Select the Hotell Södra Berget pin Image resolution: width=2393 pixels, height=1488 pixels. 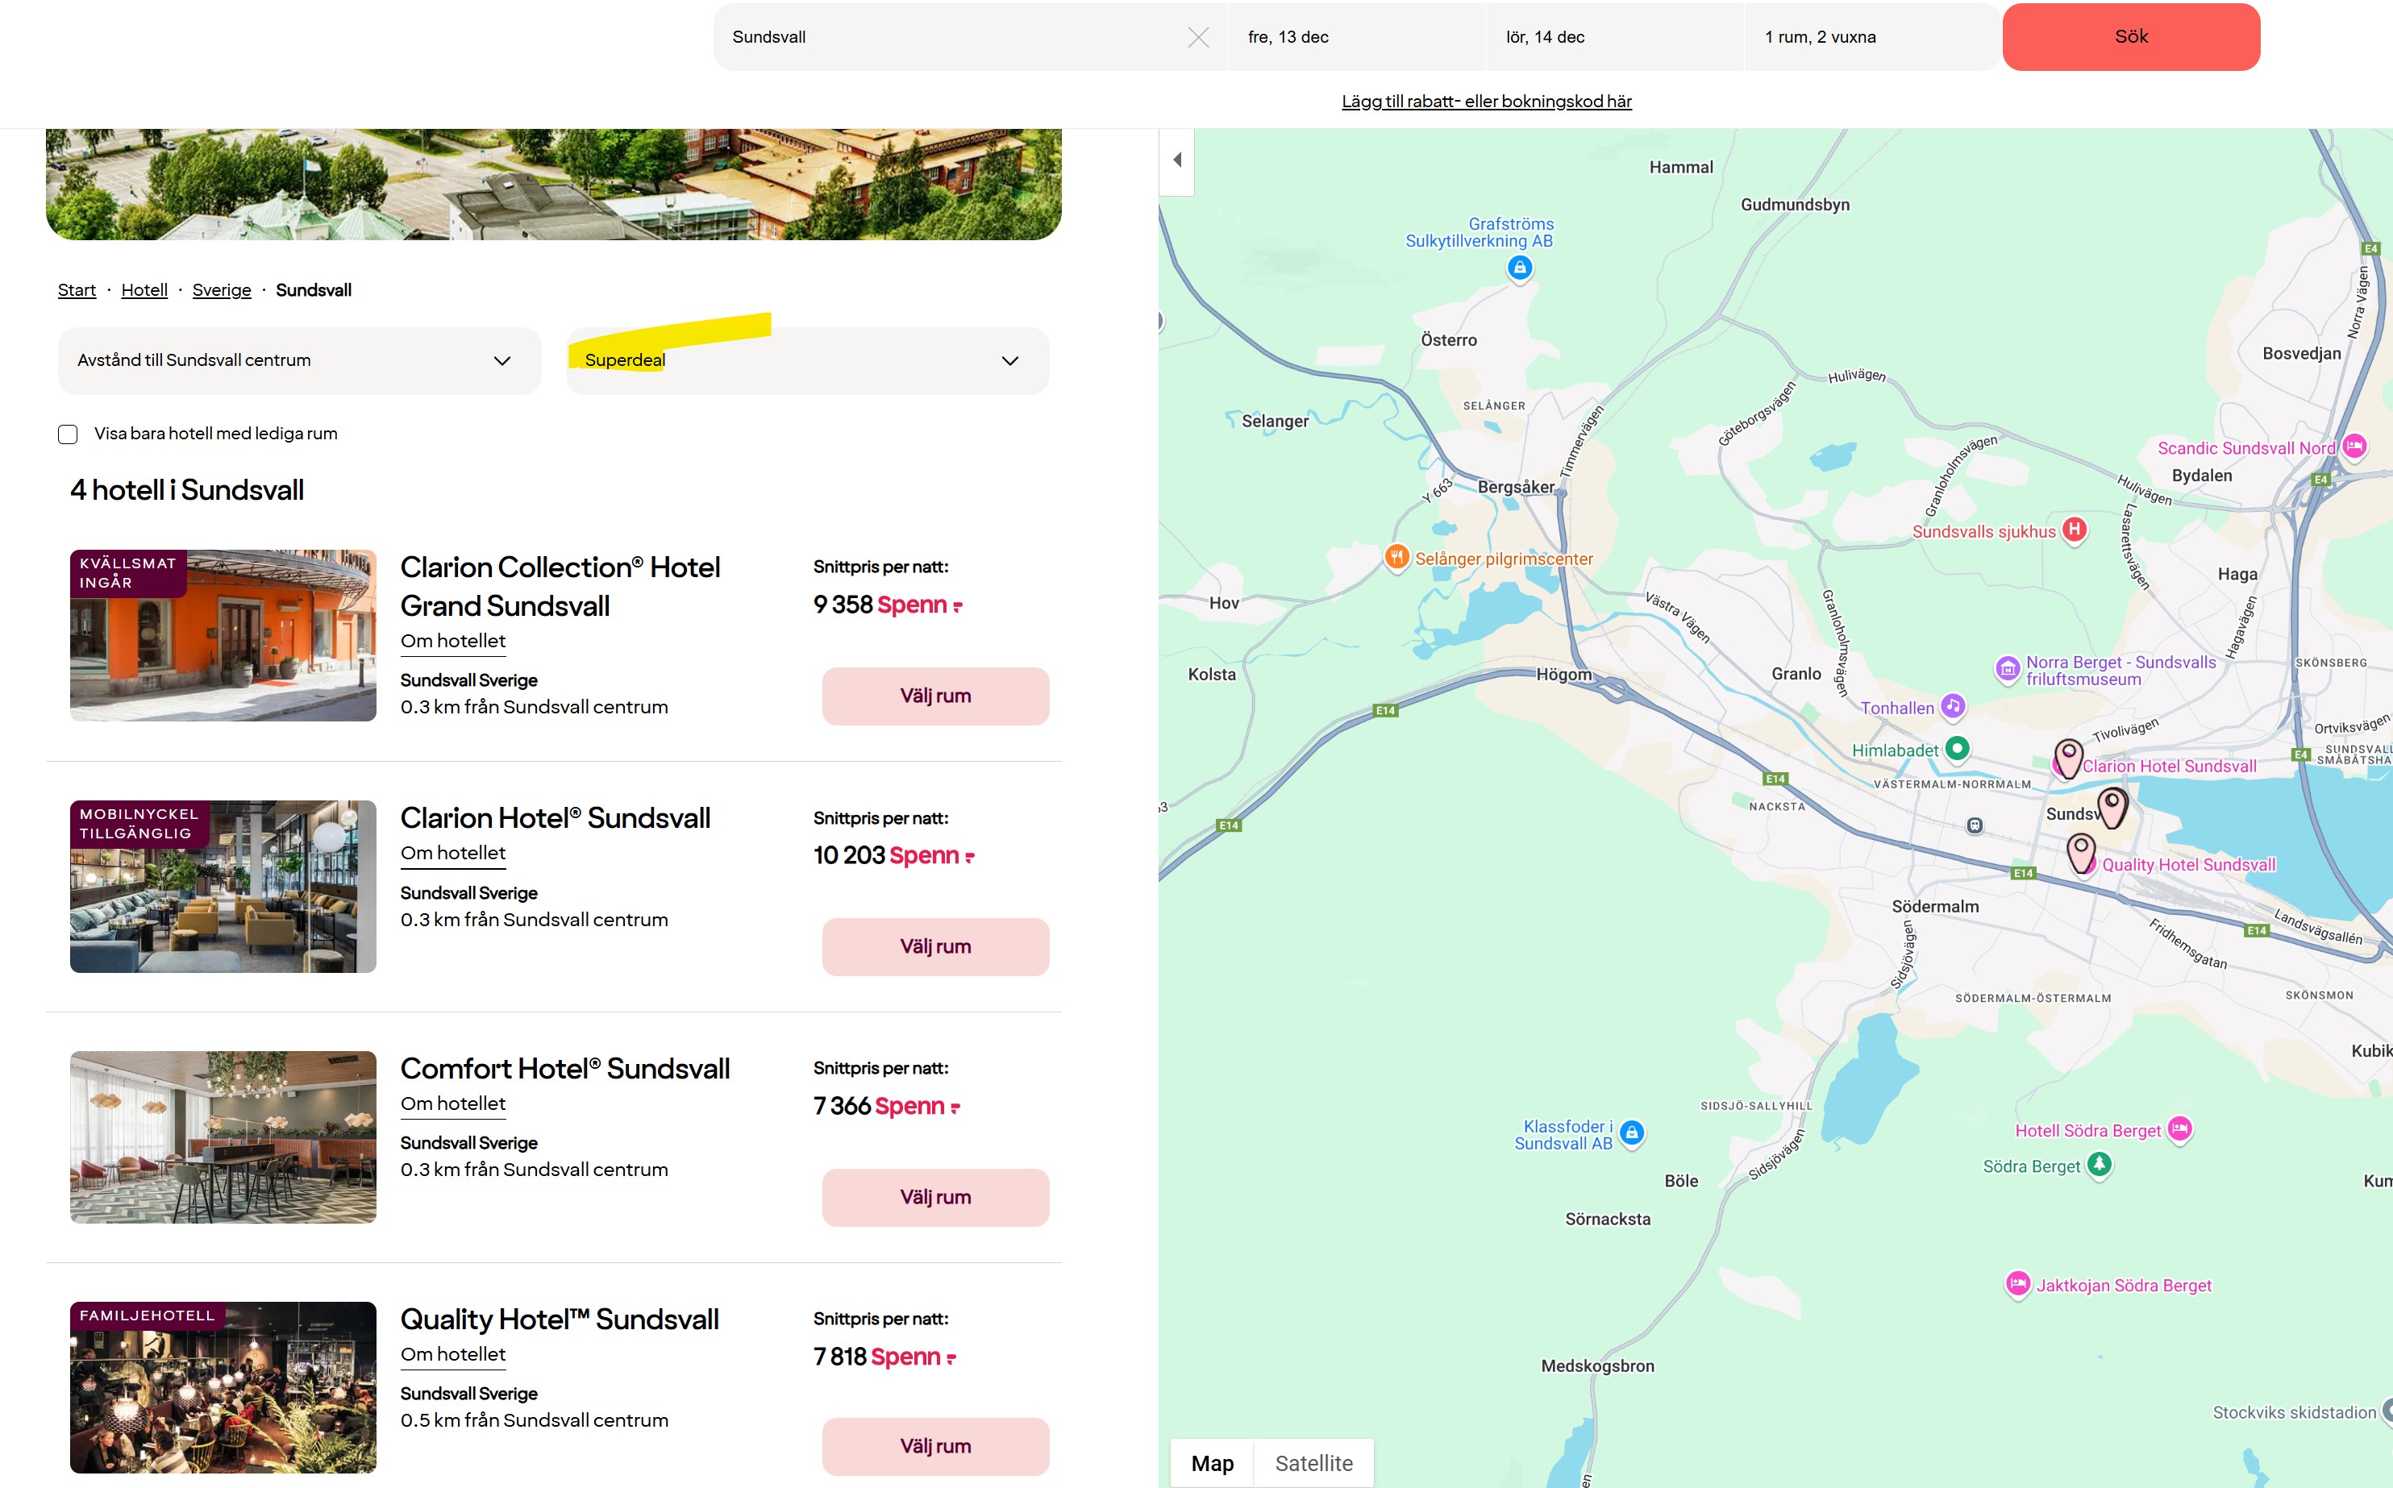point(2179,1128)
